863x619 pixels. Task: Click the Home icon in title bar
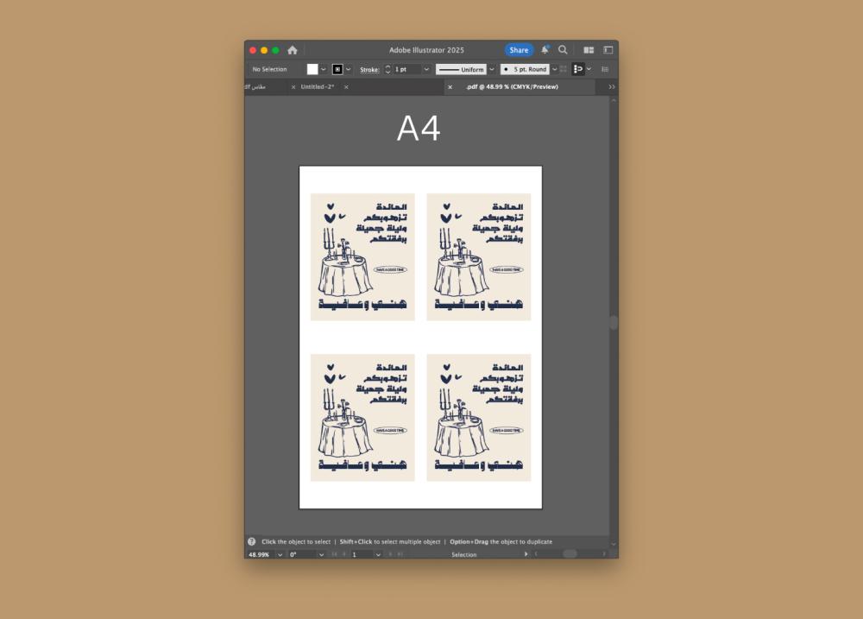[293, 50]
